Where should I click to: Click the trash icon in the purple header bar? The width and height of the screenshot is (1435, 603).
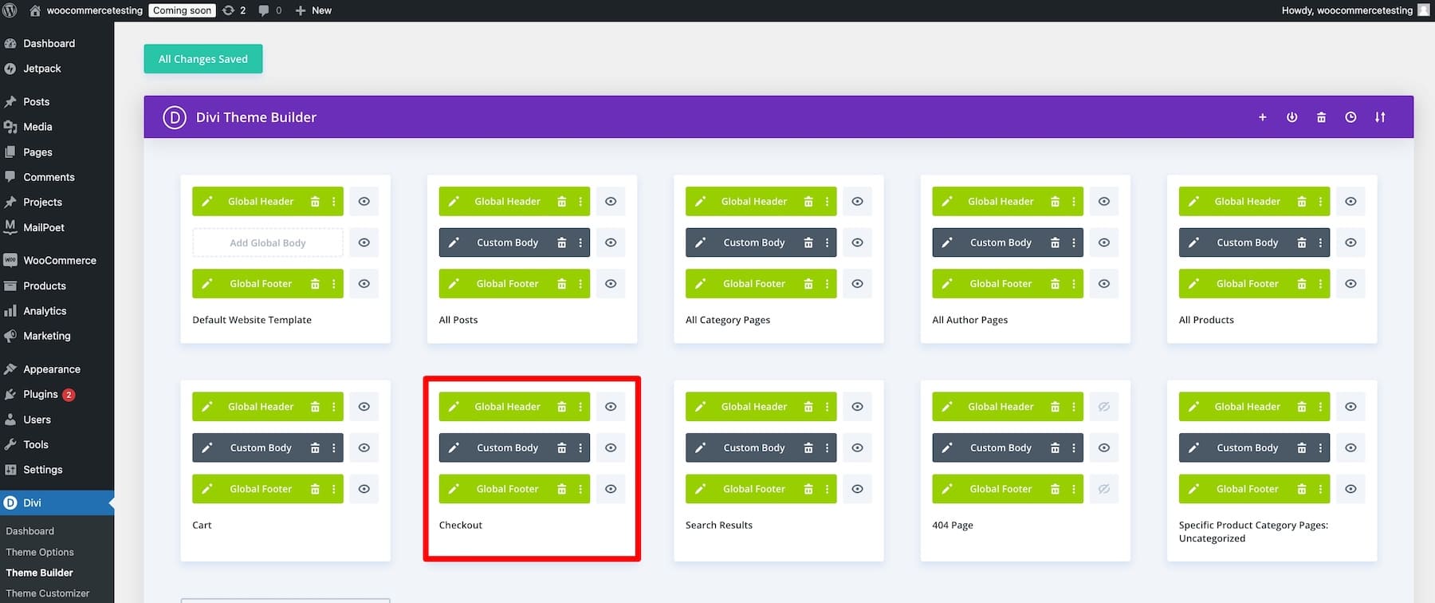pos(1321,117)
